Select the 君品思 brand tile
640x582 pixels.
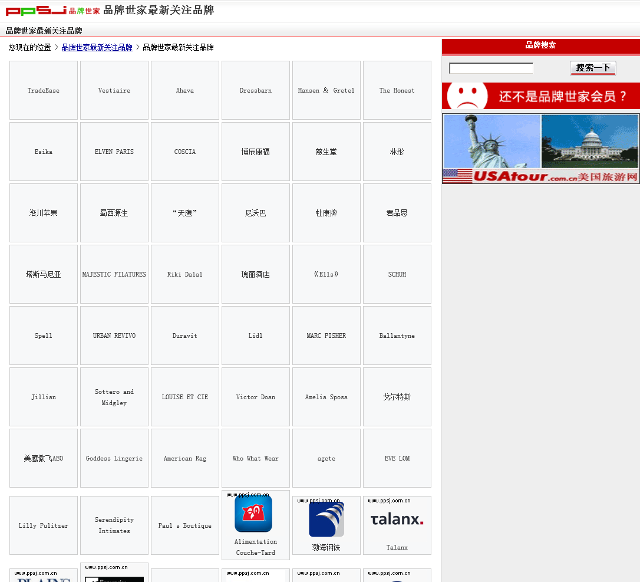tap(397, 213)
